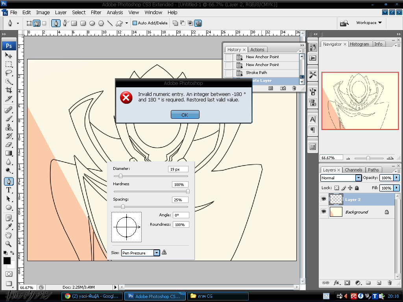Choose Rectangle shape in options bar
Screen dimensions: 403x302
click(74, 23)
